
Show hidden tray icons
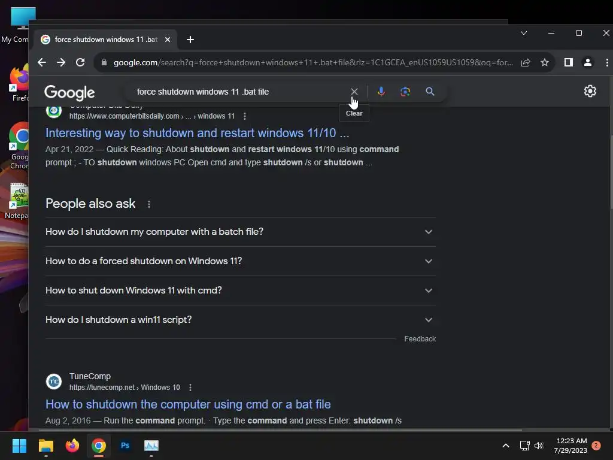click(x=505, y=446)
